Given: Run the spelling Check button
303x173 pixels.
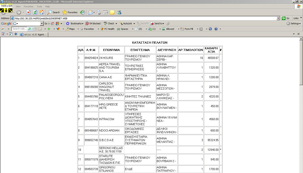Looking at the screenshot, I should (x=109, y=24).
